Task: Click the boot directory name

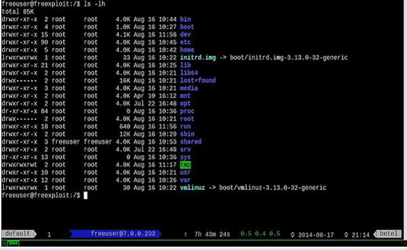Action: point(187,27)
